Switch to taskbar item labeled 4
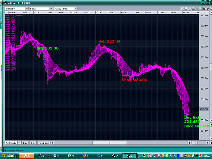Screen dimensions: 212x159 [x=56, y=156]
